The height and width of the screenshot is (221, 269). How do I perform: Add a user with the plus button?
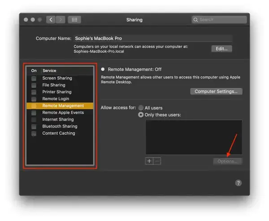coord(149,161)
